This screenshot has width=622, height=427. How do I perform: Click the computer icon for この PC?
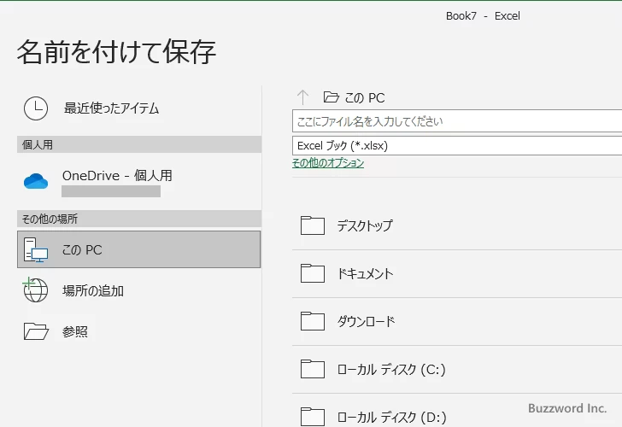click(36, 249)
